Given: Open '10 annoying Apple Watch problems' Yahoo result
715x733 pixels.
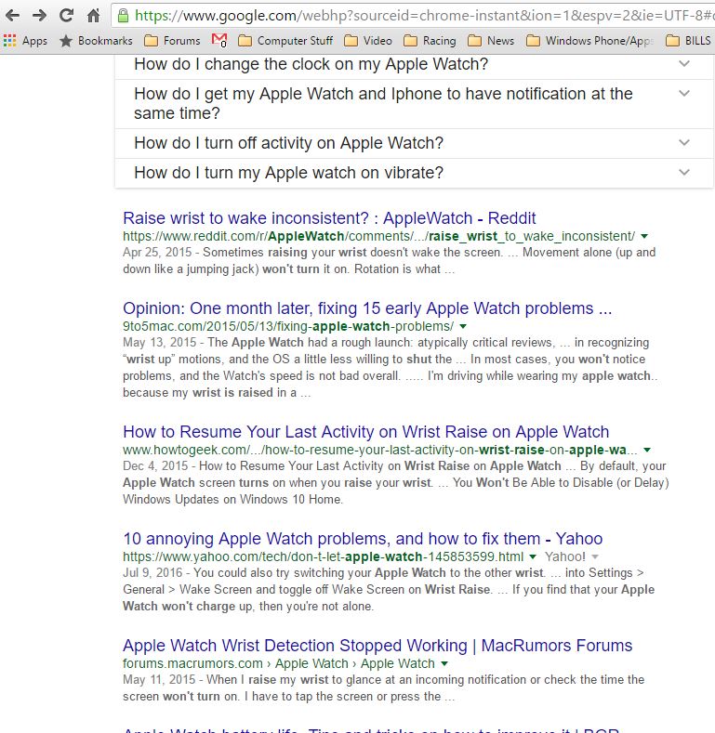Looking at the screenshot, I should (x=363, y=539).
